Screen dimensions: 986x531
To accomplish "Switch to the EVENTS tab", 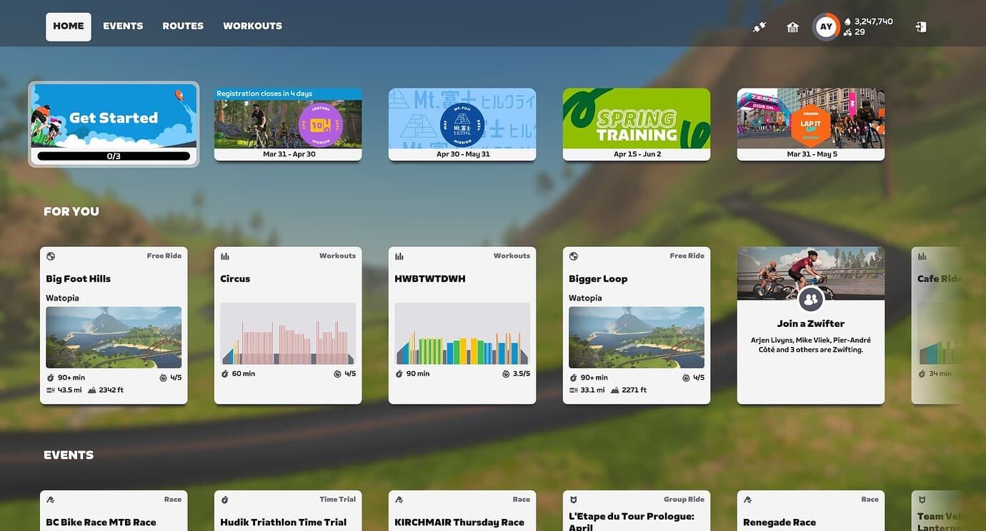I will 123,26.
